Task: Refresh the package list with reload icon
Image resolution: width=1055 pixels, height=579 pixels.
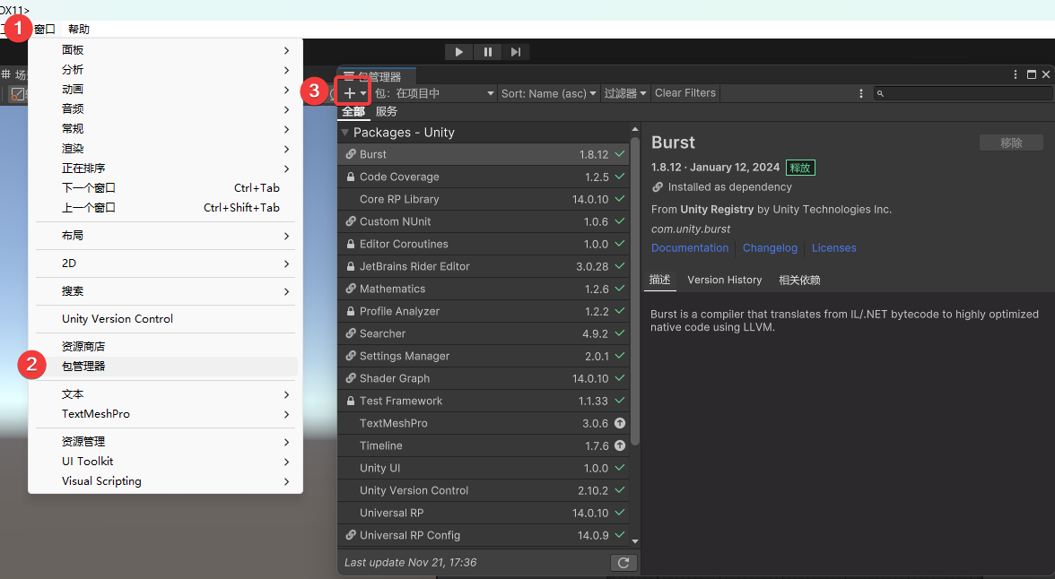Action: click(x=623, y=563)
